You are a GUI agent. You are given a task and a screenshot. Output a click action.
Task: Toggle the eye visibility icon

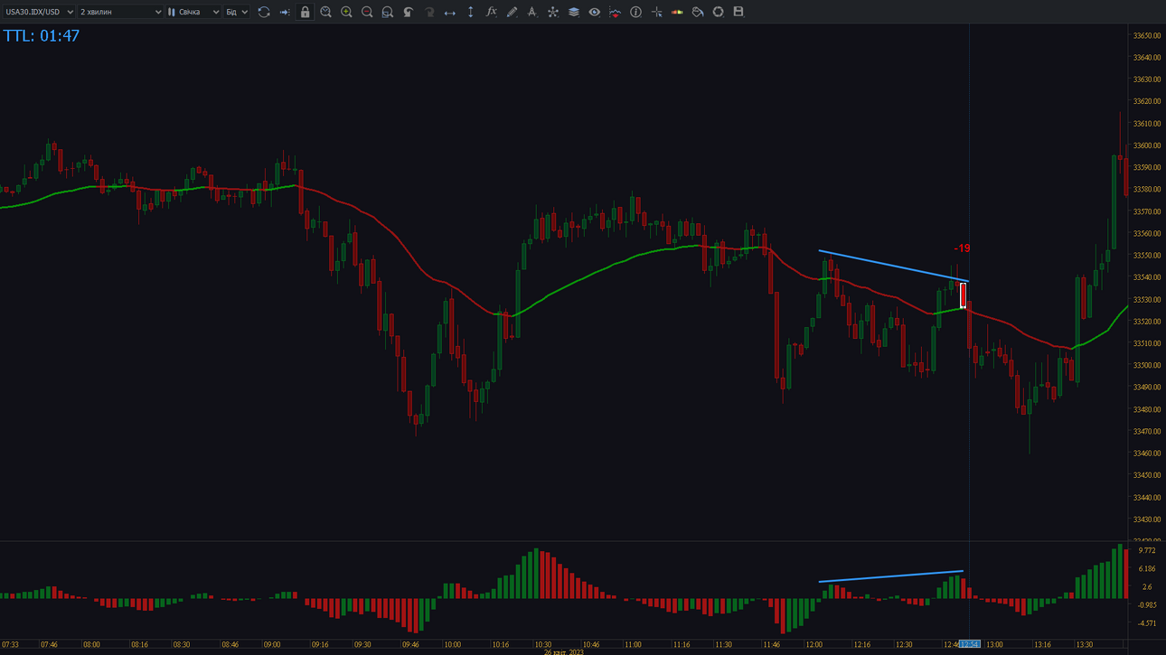[x=594, y=12]
